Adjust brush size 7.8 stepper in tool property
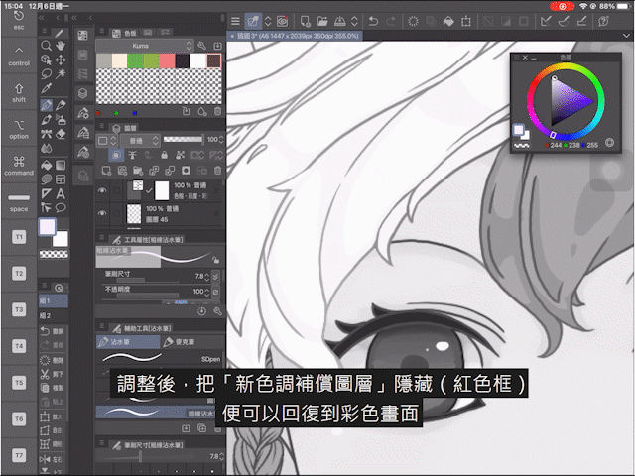Viewport: 635px width, 476px height. (x=207, y=277)
